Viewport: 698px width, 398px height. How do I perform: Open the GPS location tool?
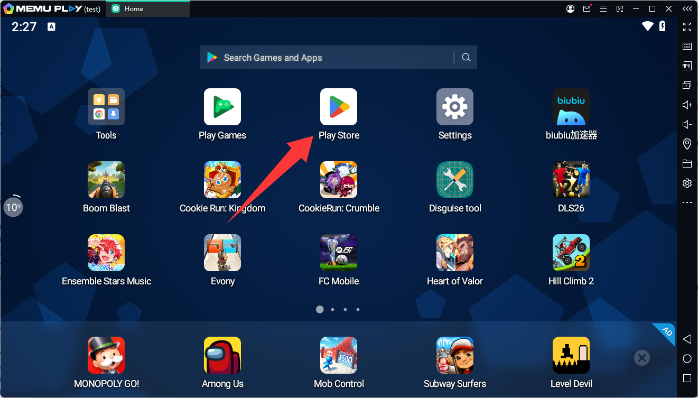click(x=687, y=144)
